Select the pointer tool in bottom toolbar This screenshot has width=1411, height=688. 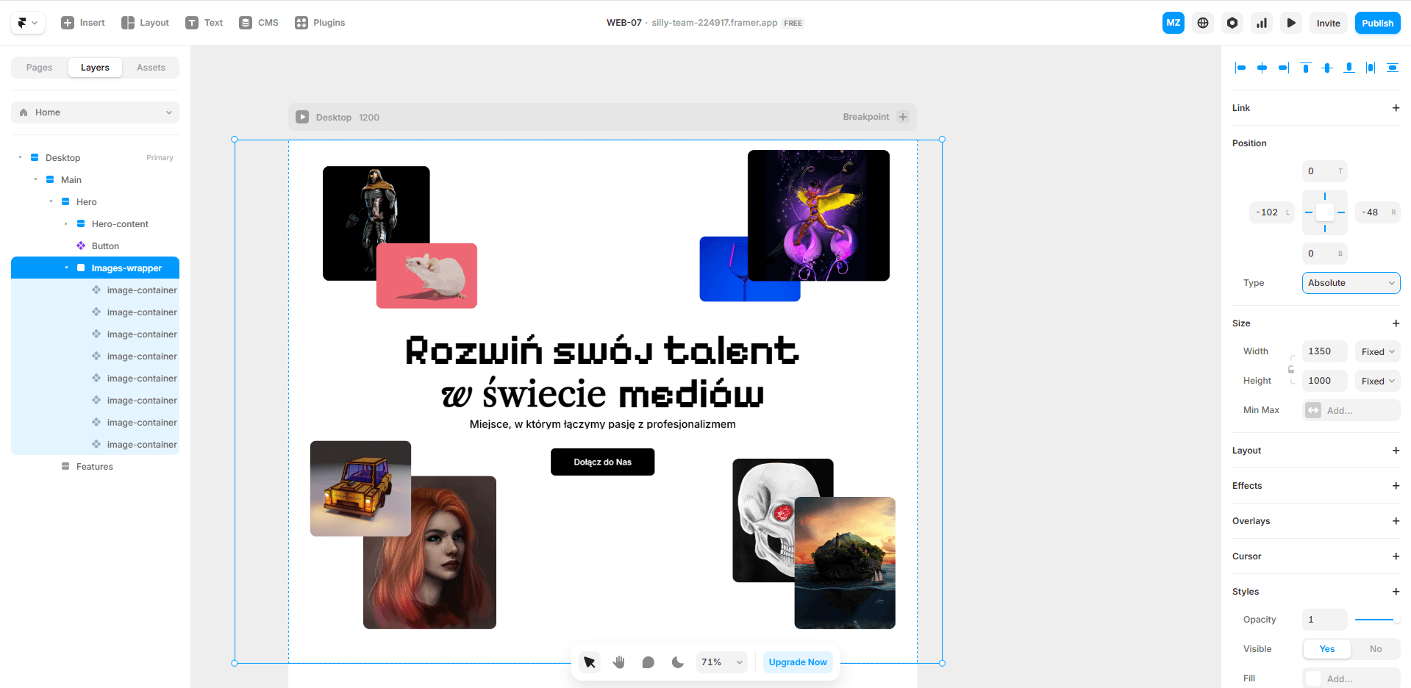coord(590,662)
